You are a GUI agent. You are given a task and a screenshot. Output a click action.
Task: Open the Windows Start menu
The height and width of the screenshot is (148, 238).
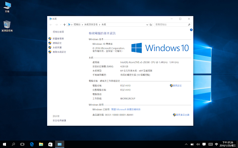click(x=4, y=144)
